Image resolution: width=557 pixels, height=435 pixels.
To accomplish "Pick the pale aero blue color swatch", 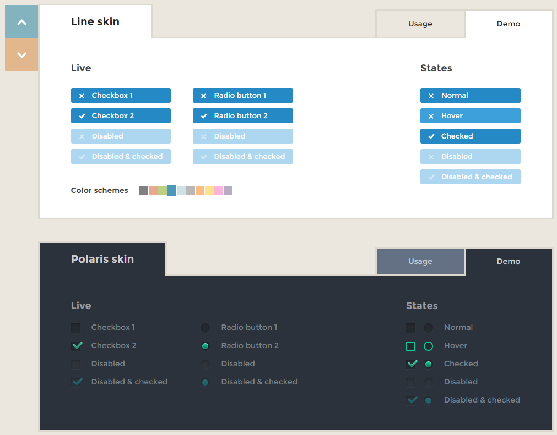I will click(181, 190).
